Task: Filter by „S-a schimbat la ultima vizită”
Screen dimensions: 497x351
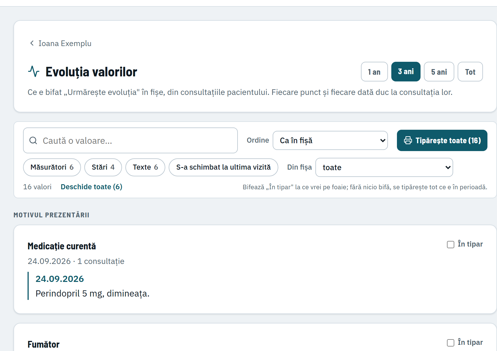Action: point(223,167)
